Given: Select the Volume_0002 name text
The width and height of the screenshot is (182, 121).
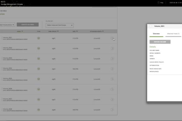Looking at the screenshot, I should pyautogui.click(x=7, y=48).
